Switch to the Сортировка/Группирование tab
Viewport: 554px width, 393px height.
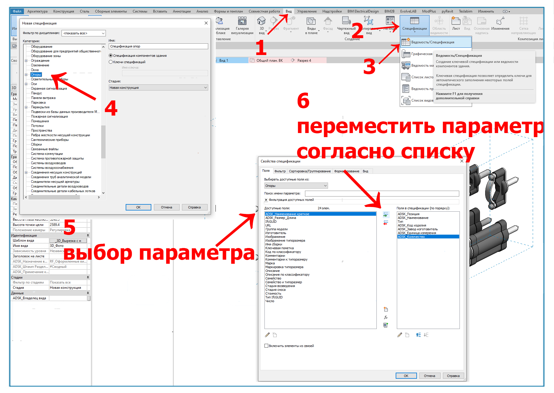point(310,171)
